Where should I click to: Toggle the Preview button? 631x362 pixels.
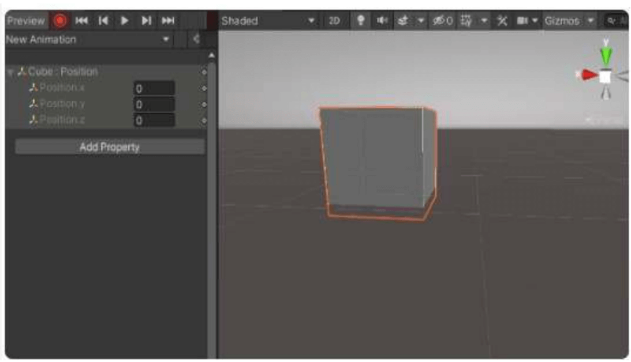pos(25,21)
